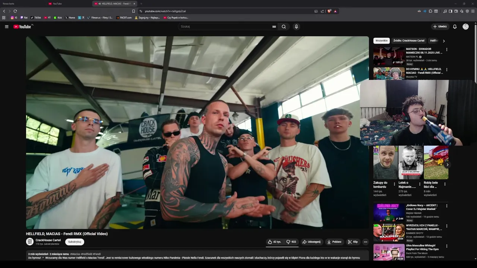
Task: Open a new browser tab
Action: (x=141, y=4)
